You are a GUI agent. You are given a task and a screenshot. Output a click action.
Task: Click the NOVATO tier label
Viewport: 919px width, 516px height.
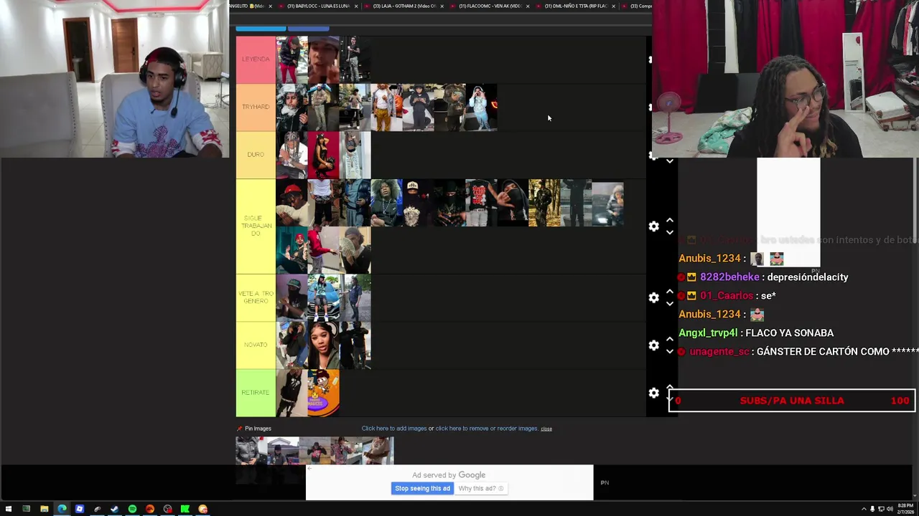256,345
